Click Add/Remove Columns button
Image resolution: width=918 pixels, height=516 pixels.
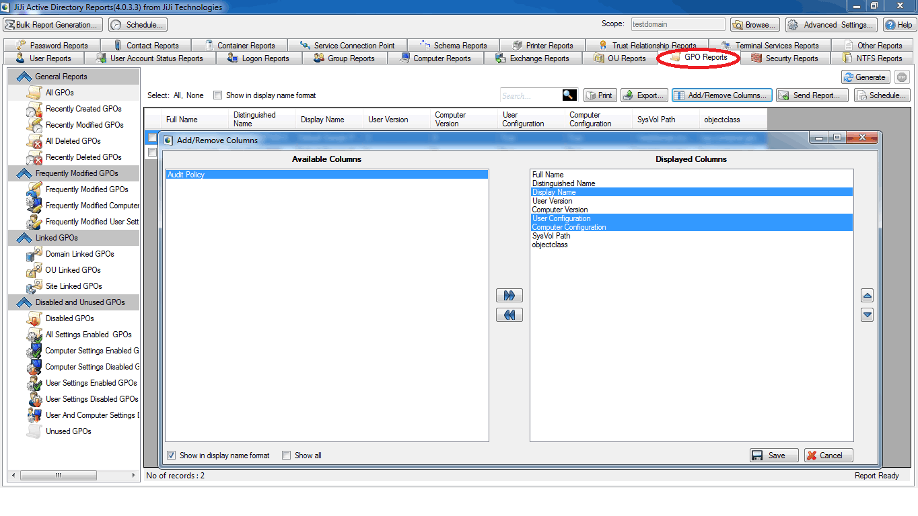(x=721, y=95)
